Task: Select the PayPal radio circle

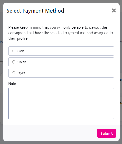Action: click(14, 73)
